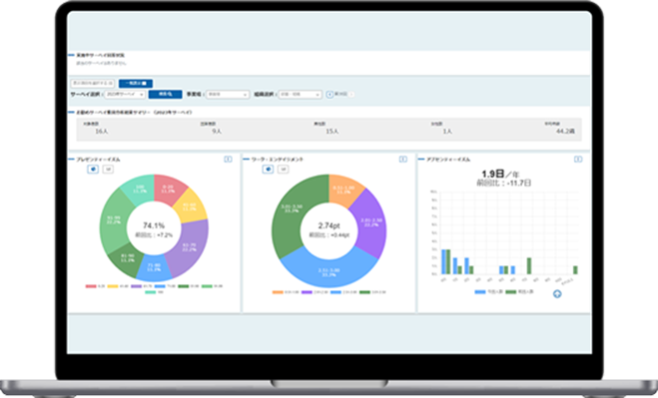Open the survey selection dropdown showing 2023 survey

tap(125, 95)
